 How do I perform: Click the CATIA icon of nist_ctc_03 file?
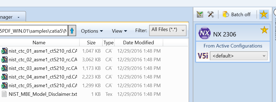point(4,68)
